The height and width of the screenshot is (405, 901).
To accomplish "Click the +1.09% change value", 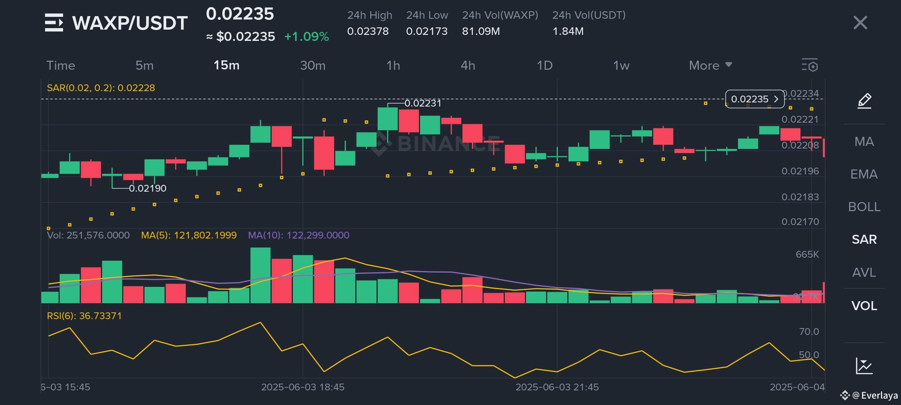I will click(307, 36).
